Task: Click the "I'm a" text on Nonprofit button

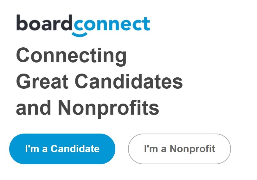Action: 155,149
